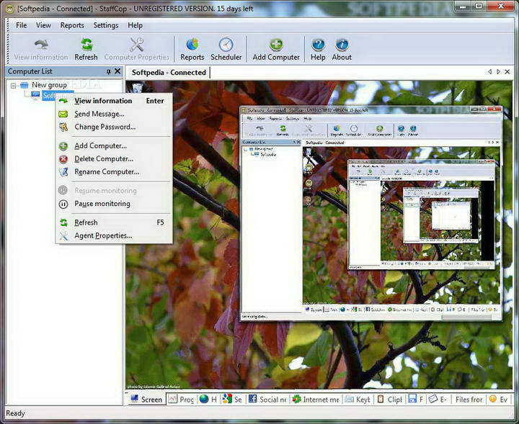
Task: Click the nested StaffCop screenshot preview
Action: pos(371,214)
